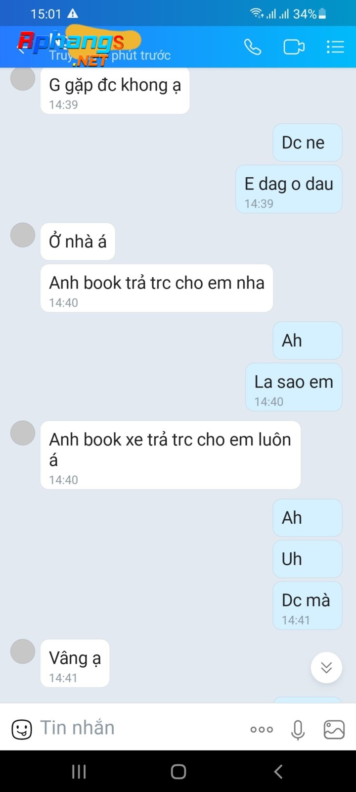Select the sent message 'E dag o dau'

click(289, 189)
